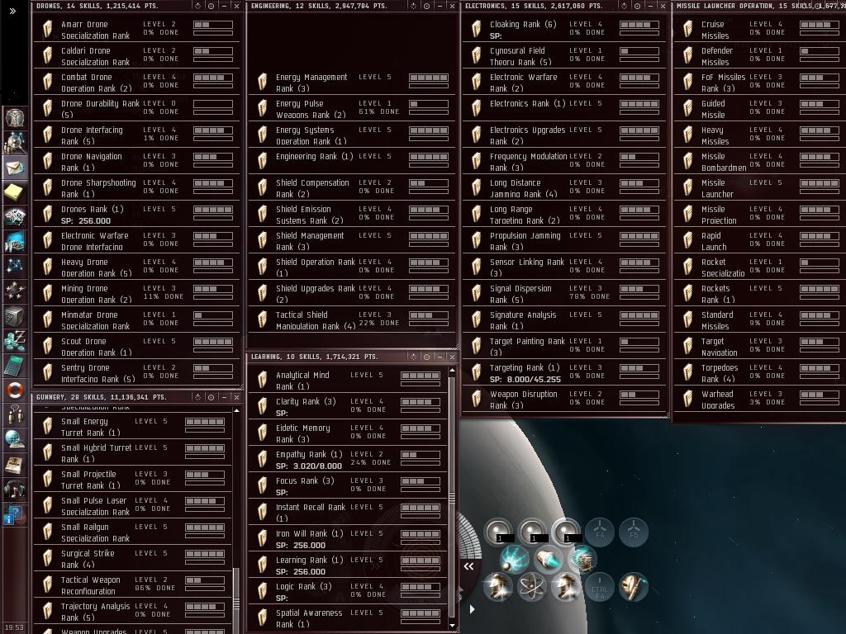846x634 pixels.
Task: Select the Shield Management skill row
Action: [x=352, y=241]
